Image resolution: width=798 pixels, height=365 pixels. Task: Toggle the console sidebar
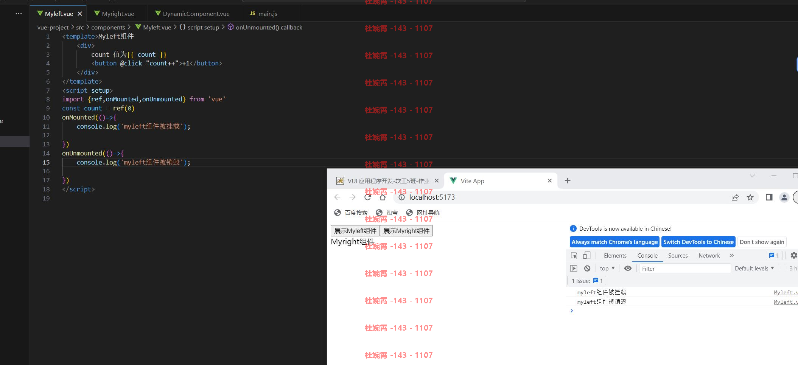pyautogui.click(x=574, y=269)
